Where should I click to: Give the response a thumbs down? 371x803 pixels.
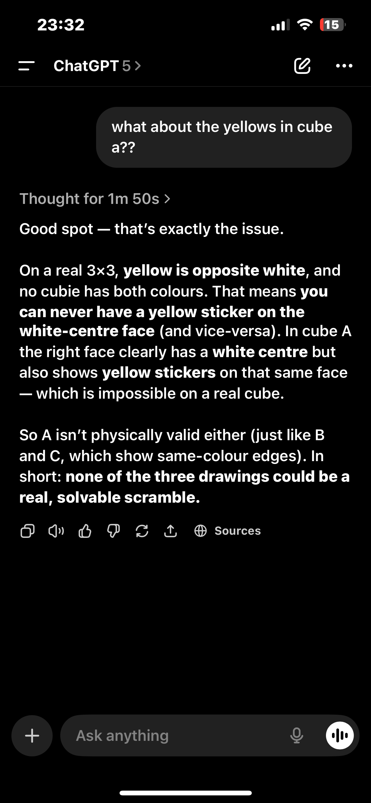(113, 531)
